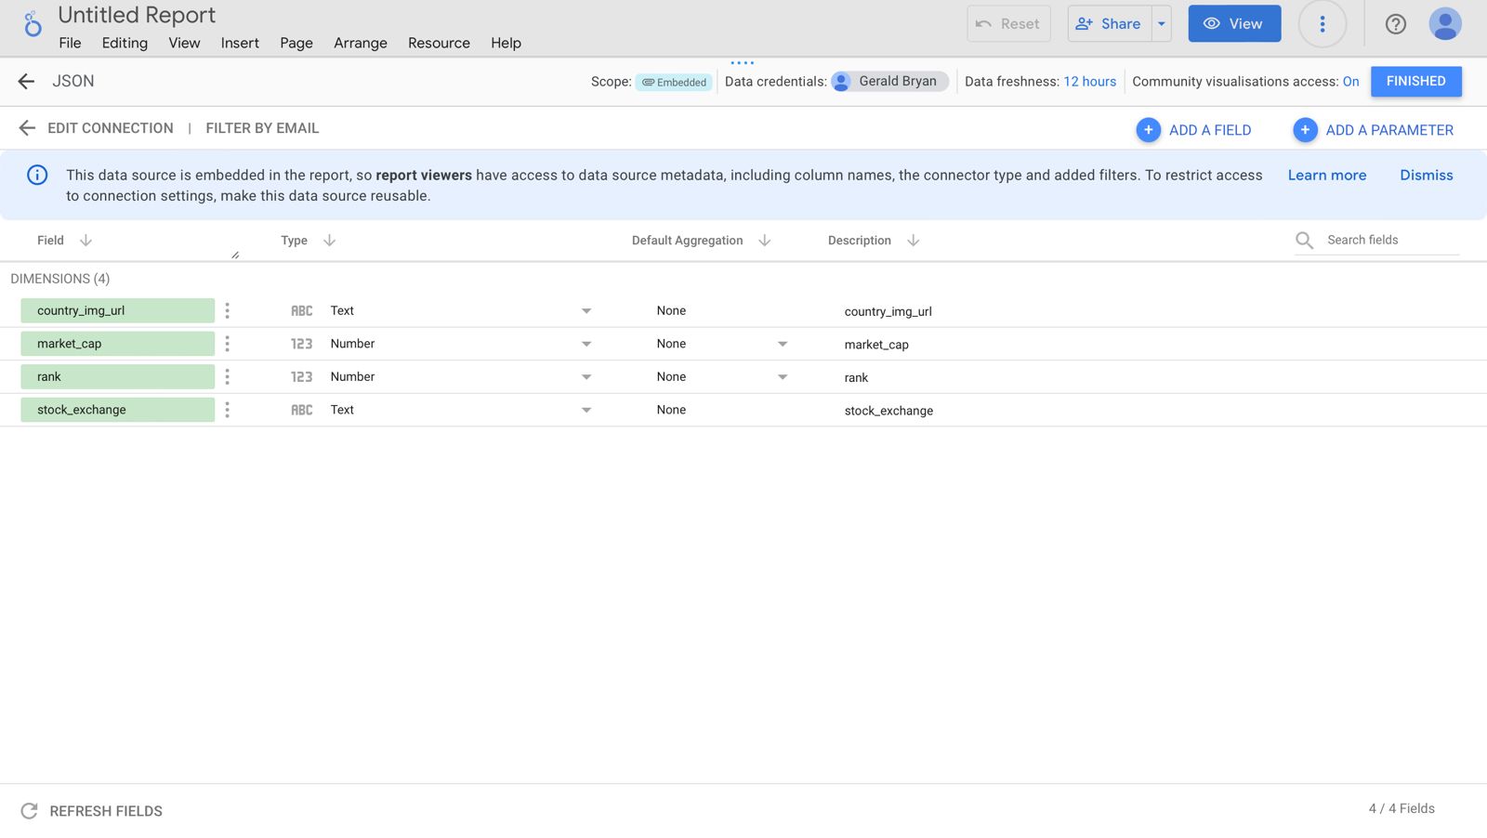The width and height of the screenshot is (1487, 838).
Task: Open the Type dropdown for country_img_url
Action: tap(586, 311)
